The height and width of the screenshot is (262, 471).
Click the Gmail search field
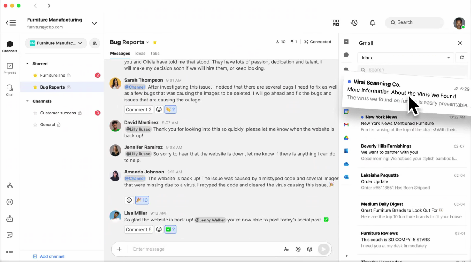tap(413, 70)
